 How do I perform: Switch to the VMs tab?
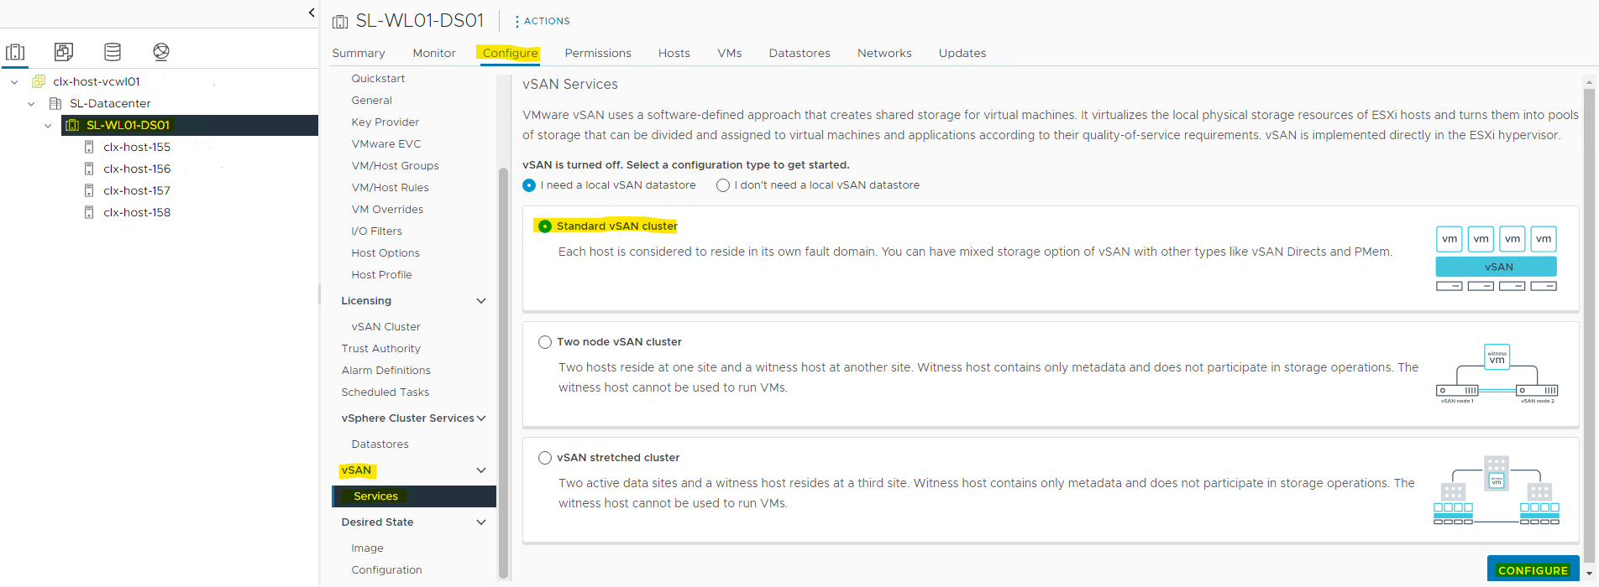tap(730, 53)
